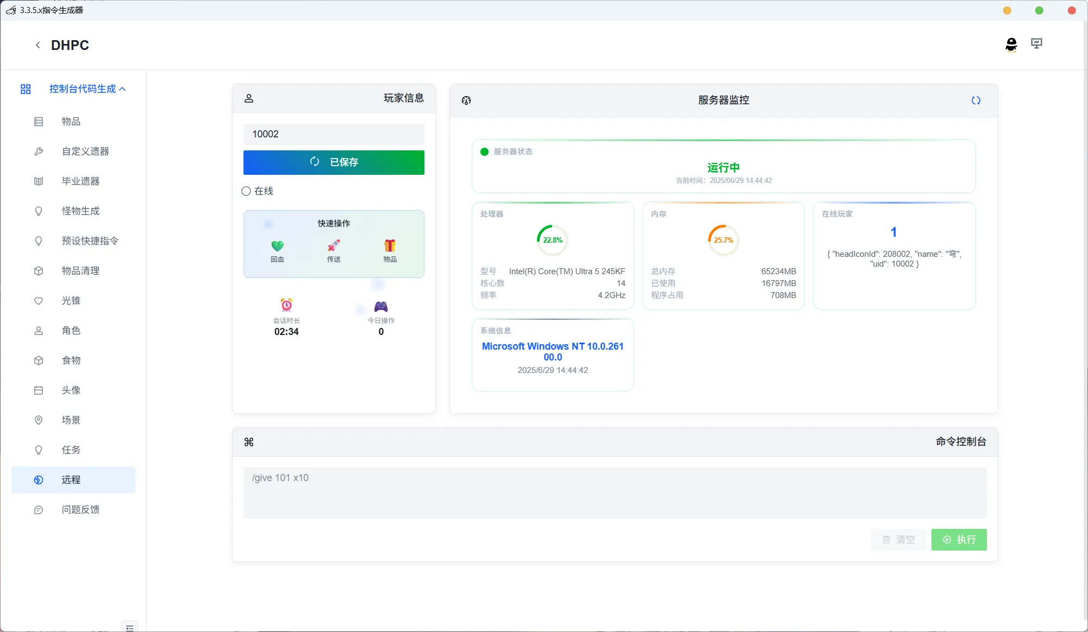Click the cube icon for 食物
Image resolution: width=1088 pixels, height=632 pixels.
[x=39, y=361]
